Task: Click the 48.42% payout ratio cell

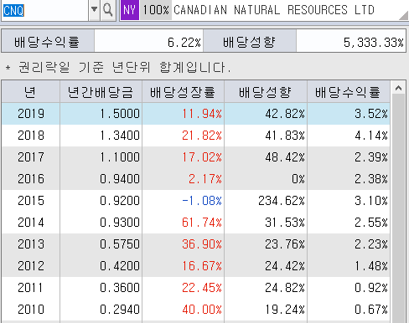Action: click(266, 157)
